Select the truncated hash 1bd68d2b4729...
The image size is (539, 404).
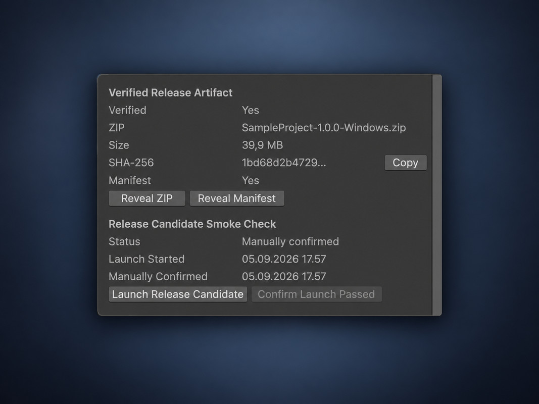tap(284, 163)
